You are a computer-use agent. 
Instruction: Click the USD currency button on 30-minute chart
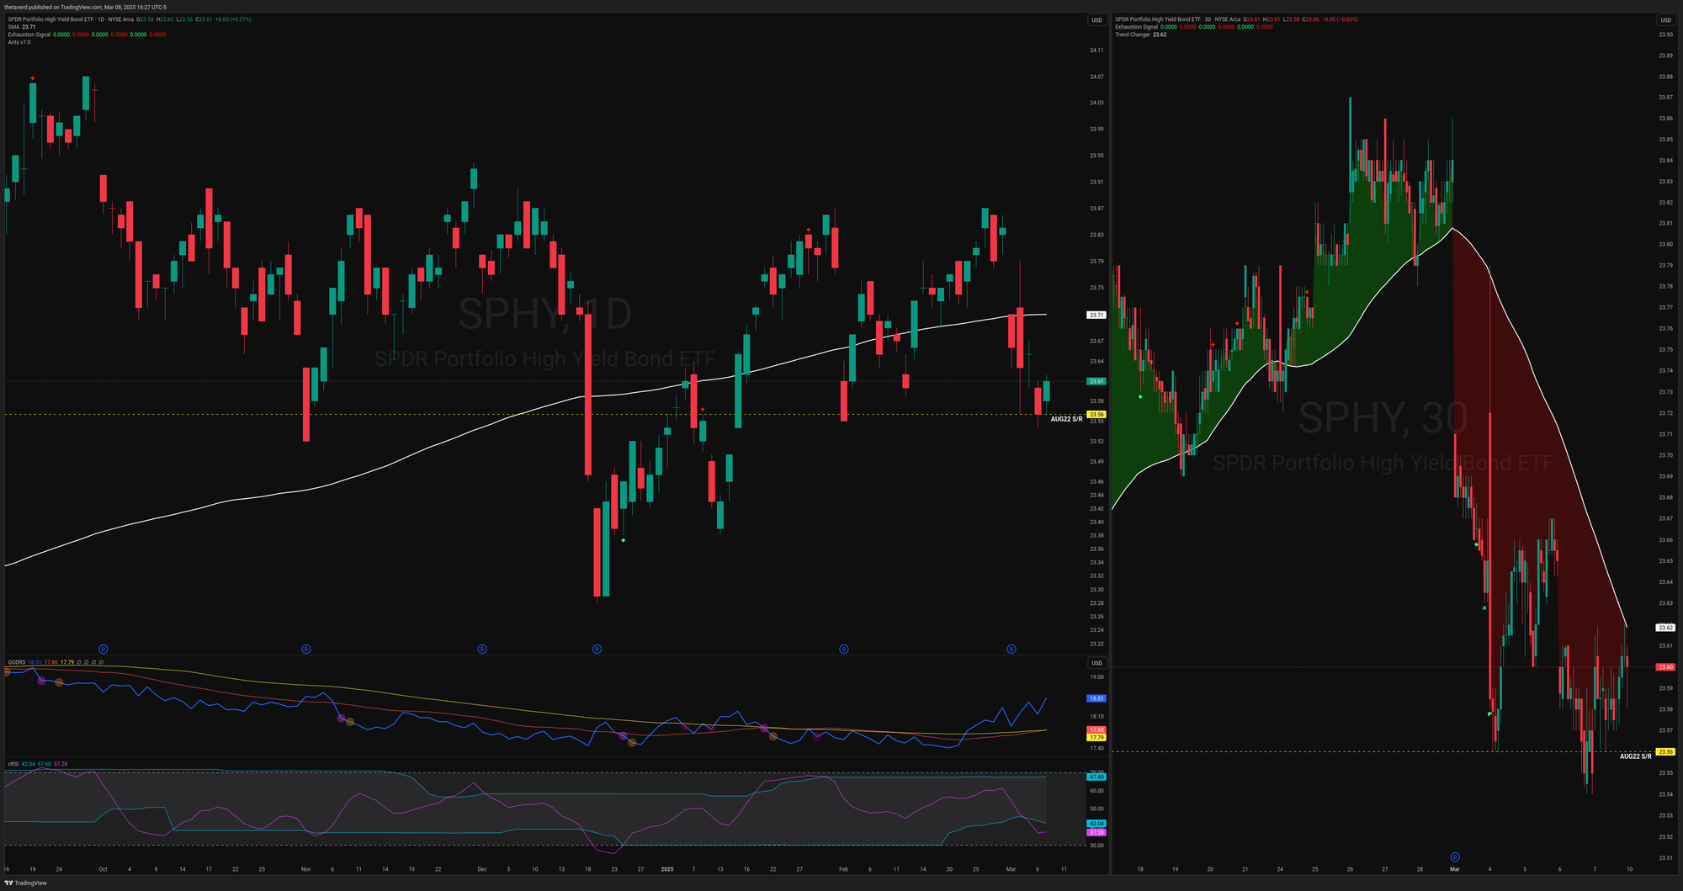click(1665, 20)
